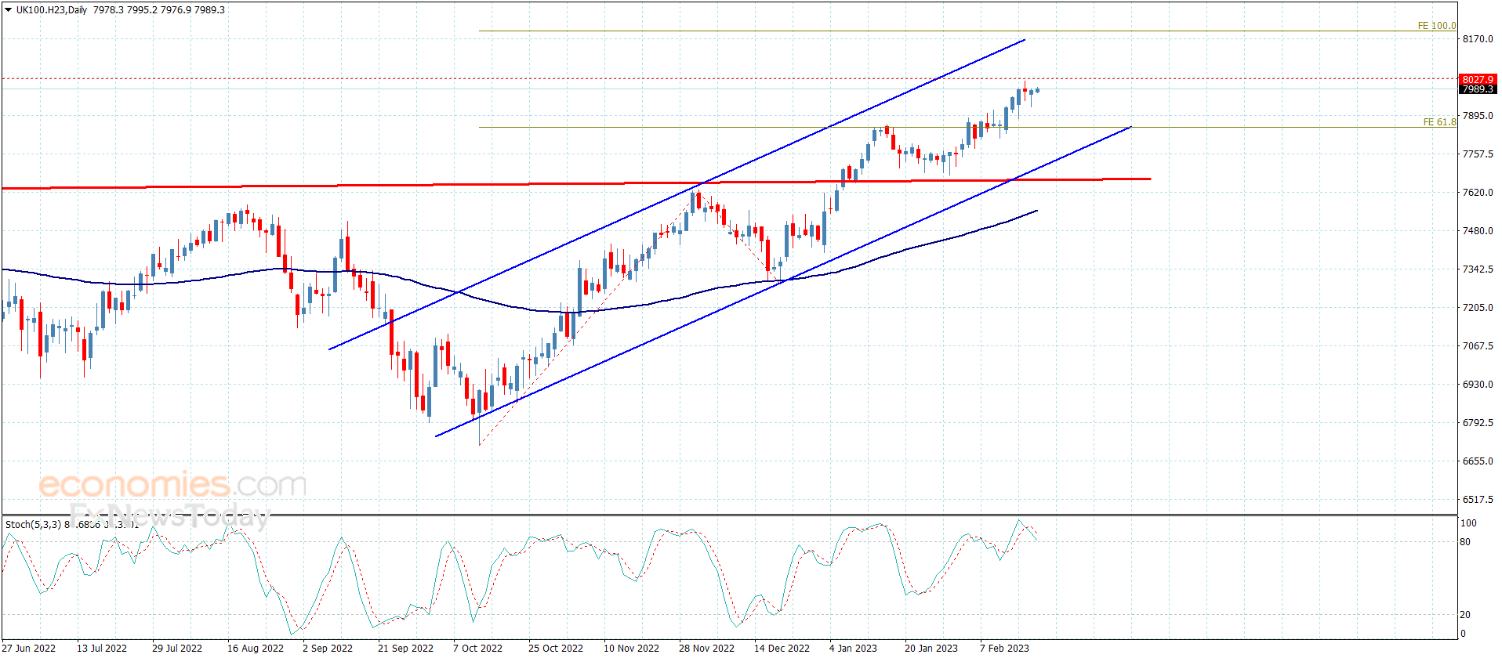Click the 27 Jun 2022 date label
Viewport: 1502px width, 658px height.
(28, 648)
